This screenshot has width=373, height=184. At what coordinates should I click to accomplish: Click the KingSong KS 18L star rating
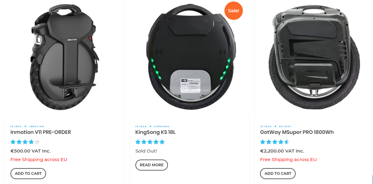tap(150, 142)
